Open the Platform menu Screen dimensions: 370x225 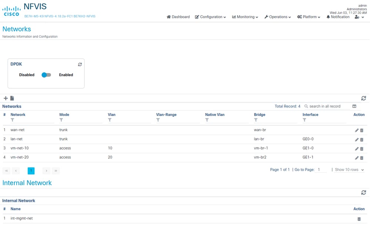coord(309,17)
